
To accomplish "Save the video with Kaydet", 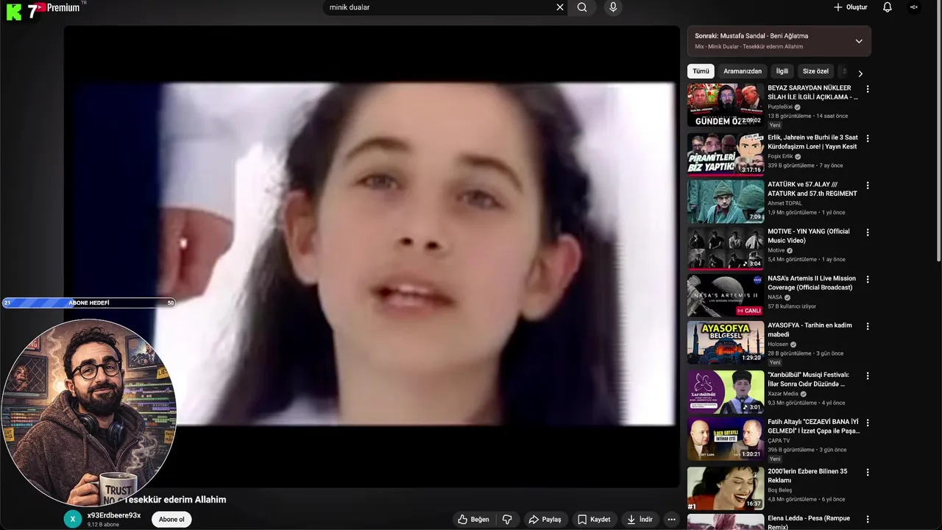I will (594, 519).
